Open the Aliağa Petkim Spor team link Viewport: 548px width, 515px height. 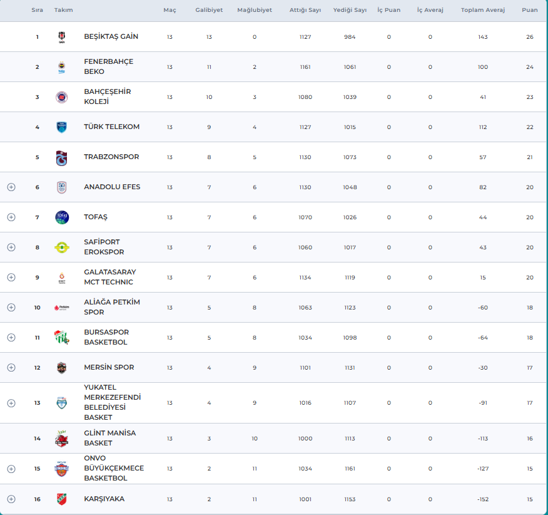coord(112,307)
